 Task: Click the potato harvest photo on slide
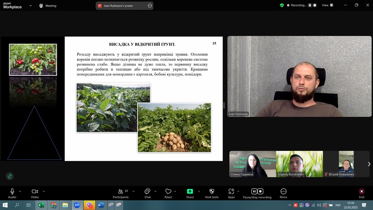174,128
